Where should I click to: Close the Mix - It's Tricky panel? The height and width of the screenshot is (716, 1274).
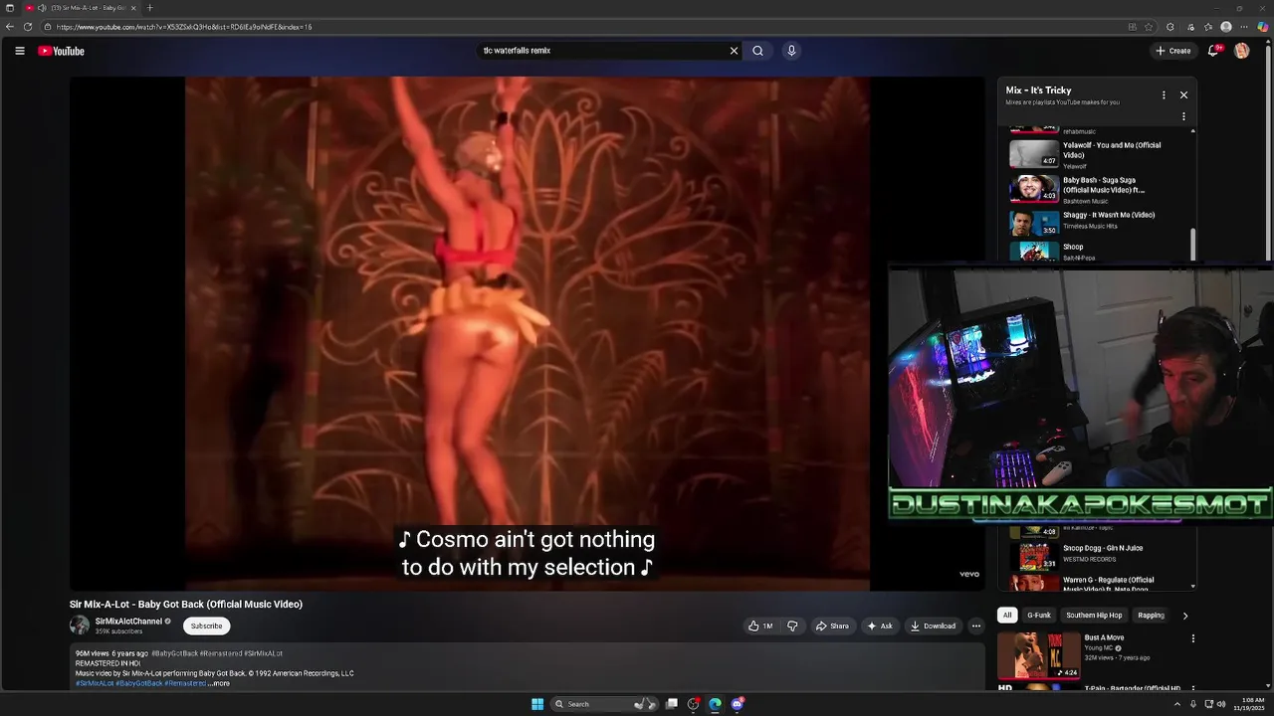click(1183, 95)
